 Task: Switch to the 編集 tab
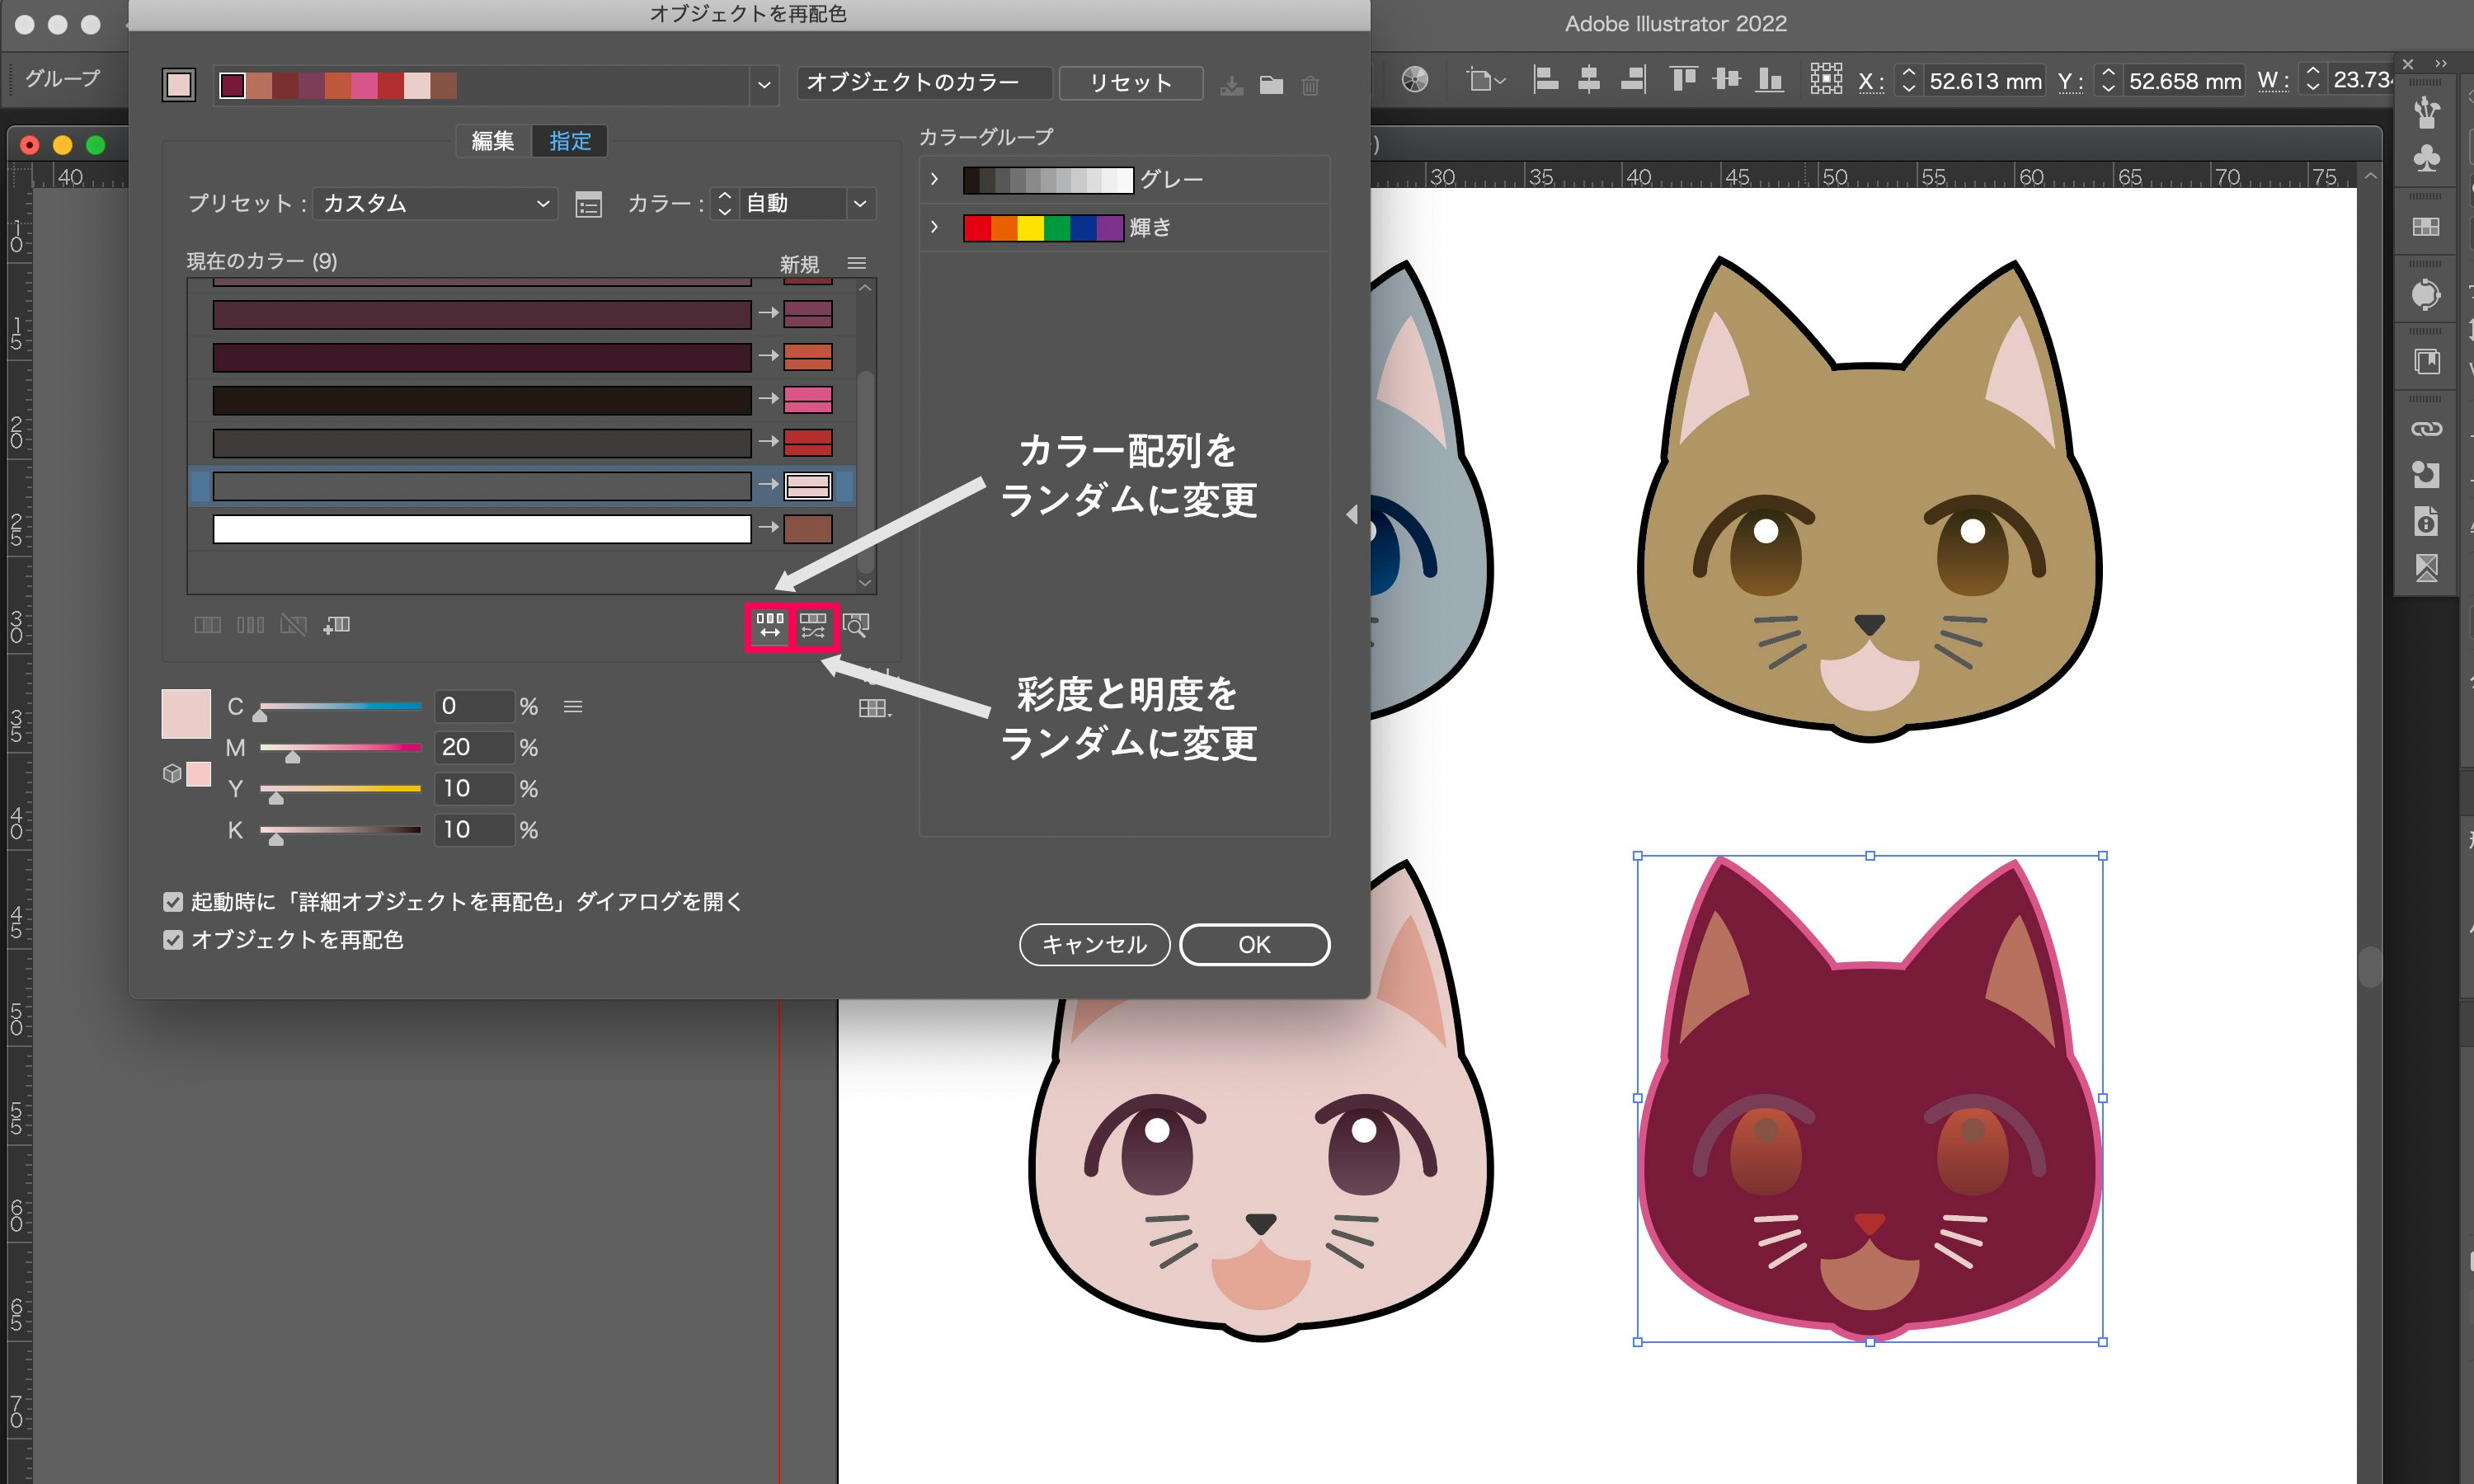tap(492, 141)
